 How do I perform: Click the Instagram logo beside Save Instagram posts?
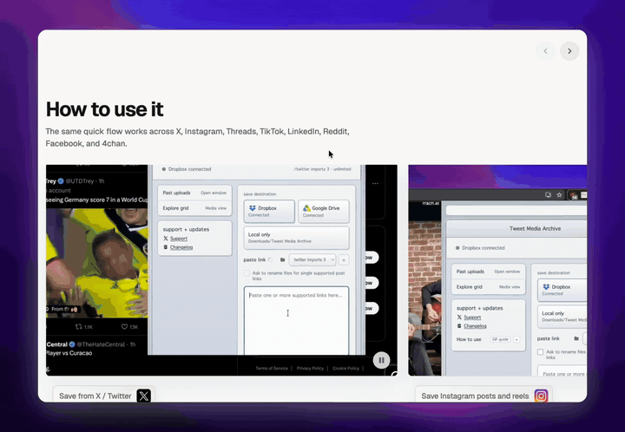541,396
